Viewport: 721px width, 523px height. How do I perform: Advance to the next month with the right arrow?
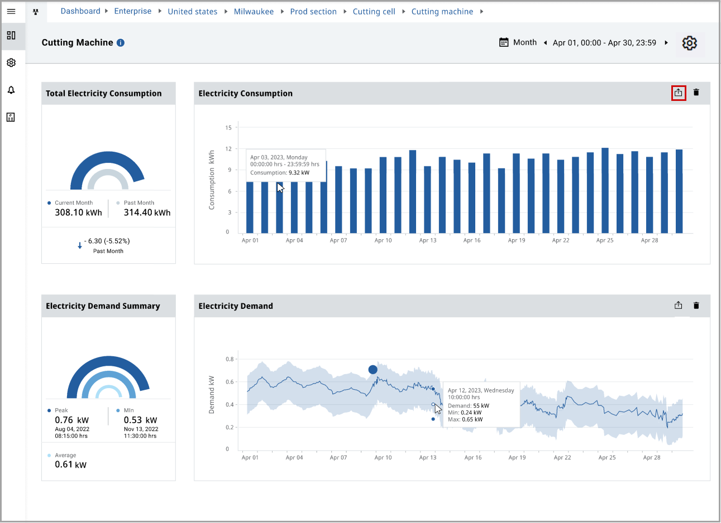665,42
